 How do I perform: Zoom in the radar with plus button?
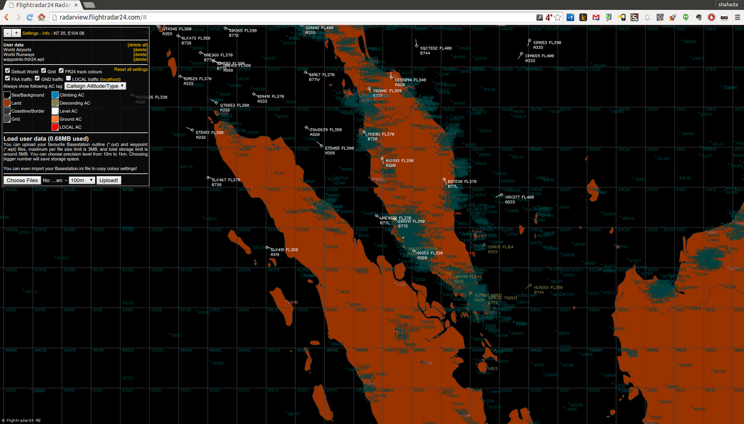click(16, 33)
